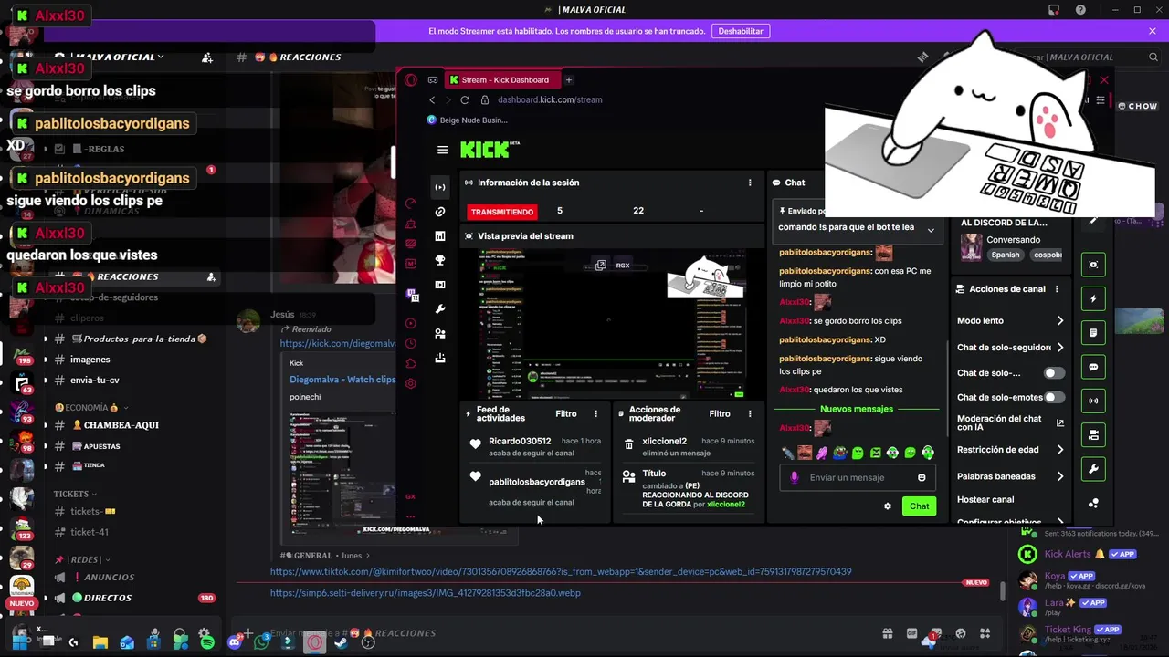This screenshot has height=657, width=1169.
Task: Click the Deshabilitar streamer mode button
Action: click(x=741, y=31)
